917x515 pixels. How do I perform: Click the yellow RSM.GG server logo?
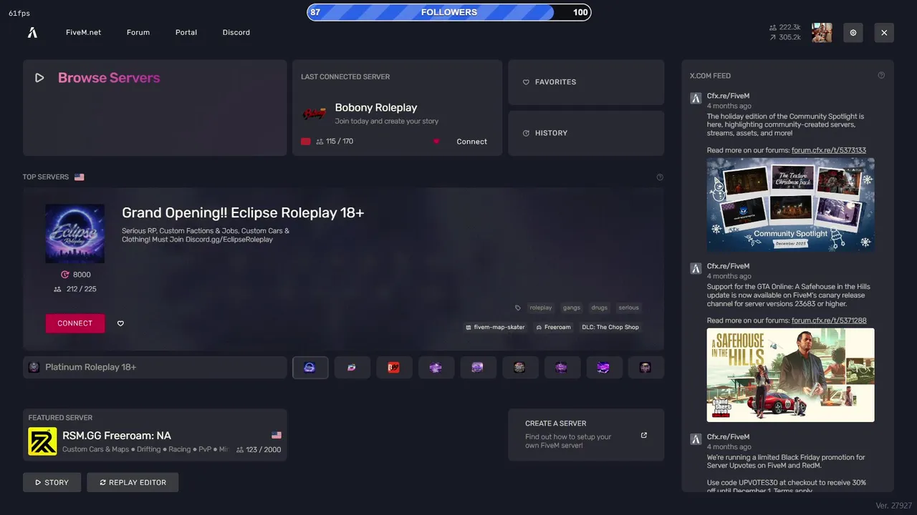pyautogui.click(x=42, y=442)
